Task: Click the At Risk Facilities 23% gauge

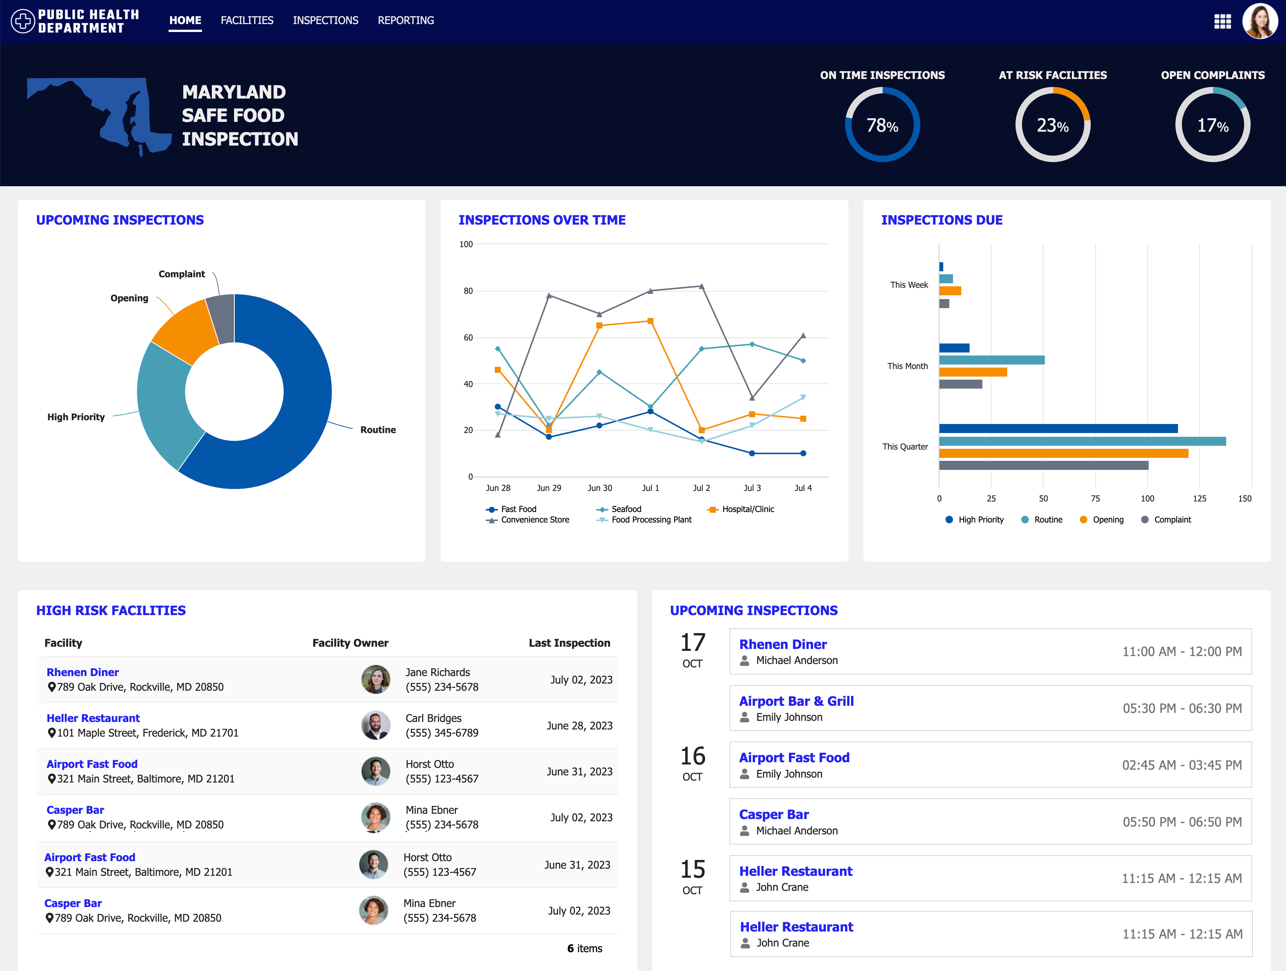Action: (x=1052, y=125)
